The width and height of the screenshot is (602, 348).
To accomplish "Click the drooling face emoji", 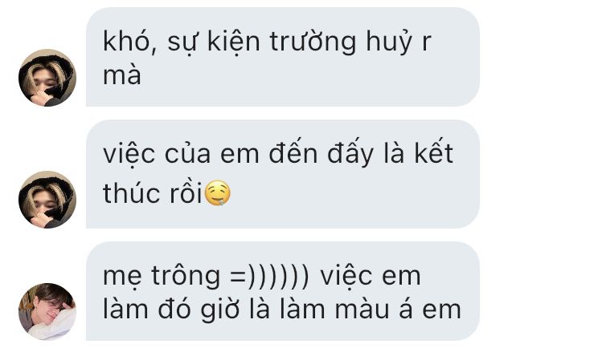I will click(x=217, y=193).
